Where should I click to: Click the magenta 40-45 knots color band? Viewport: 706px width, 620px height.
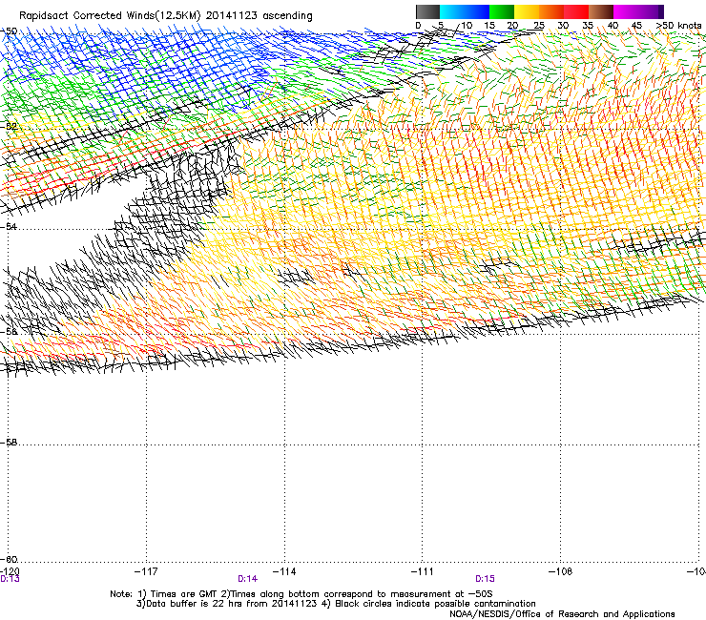pyautogui.click(x=626, y=11)
